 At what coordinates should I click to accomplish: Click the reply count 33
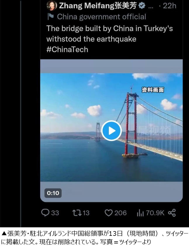(x=55, y=213)
